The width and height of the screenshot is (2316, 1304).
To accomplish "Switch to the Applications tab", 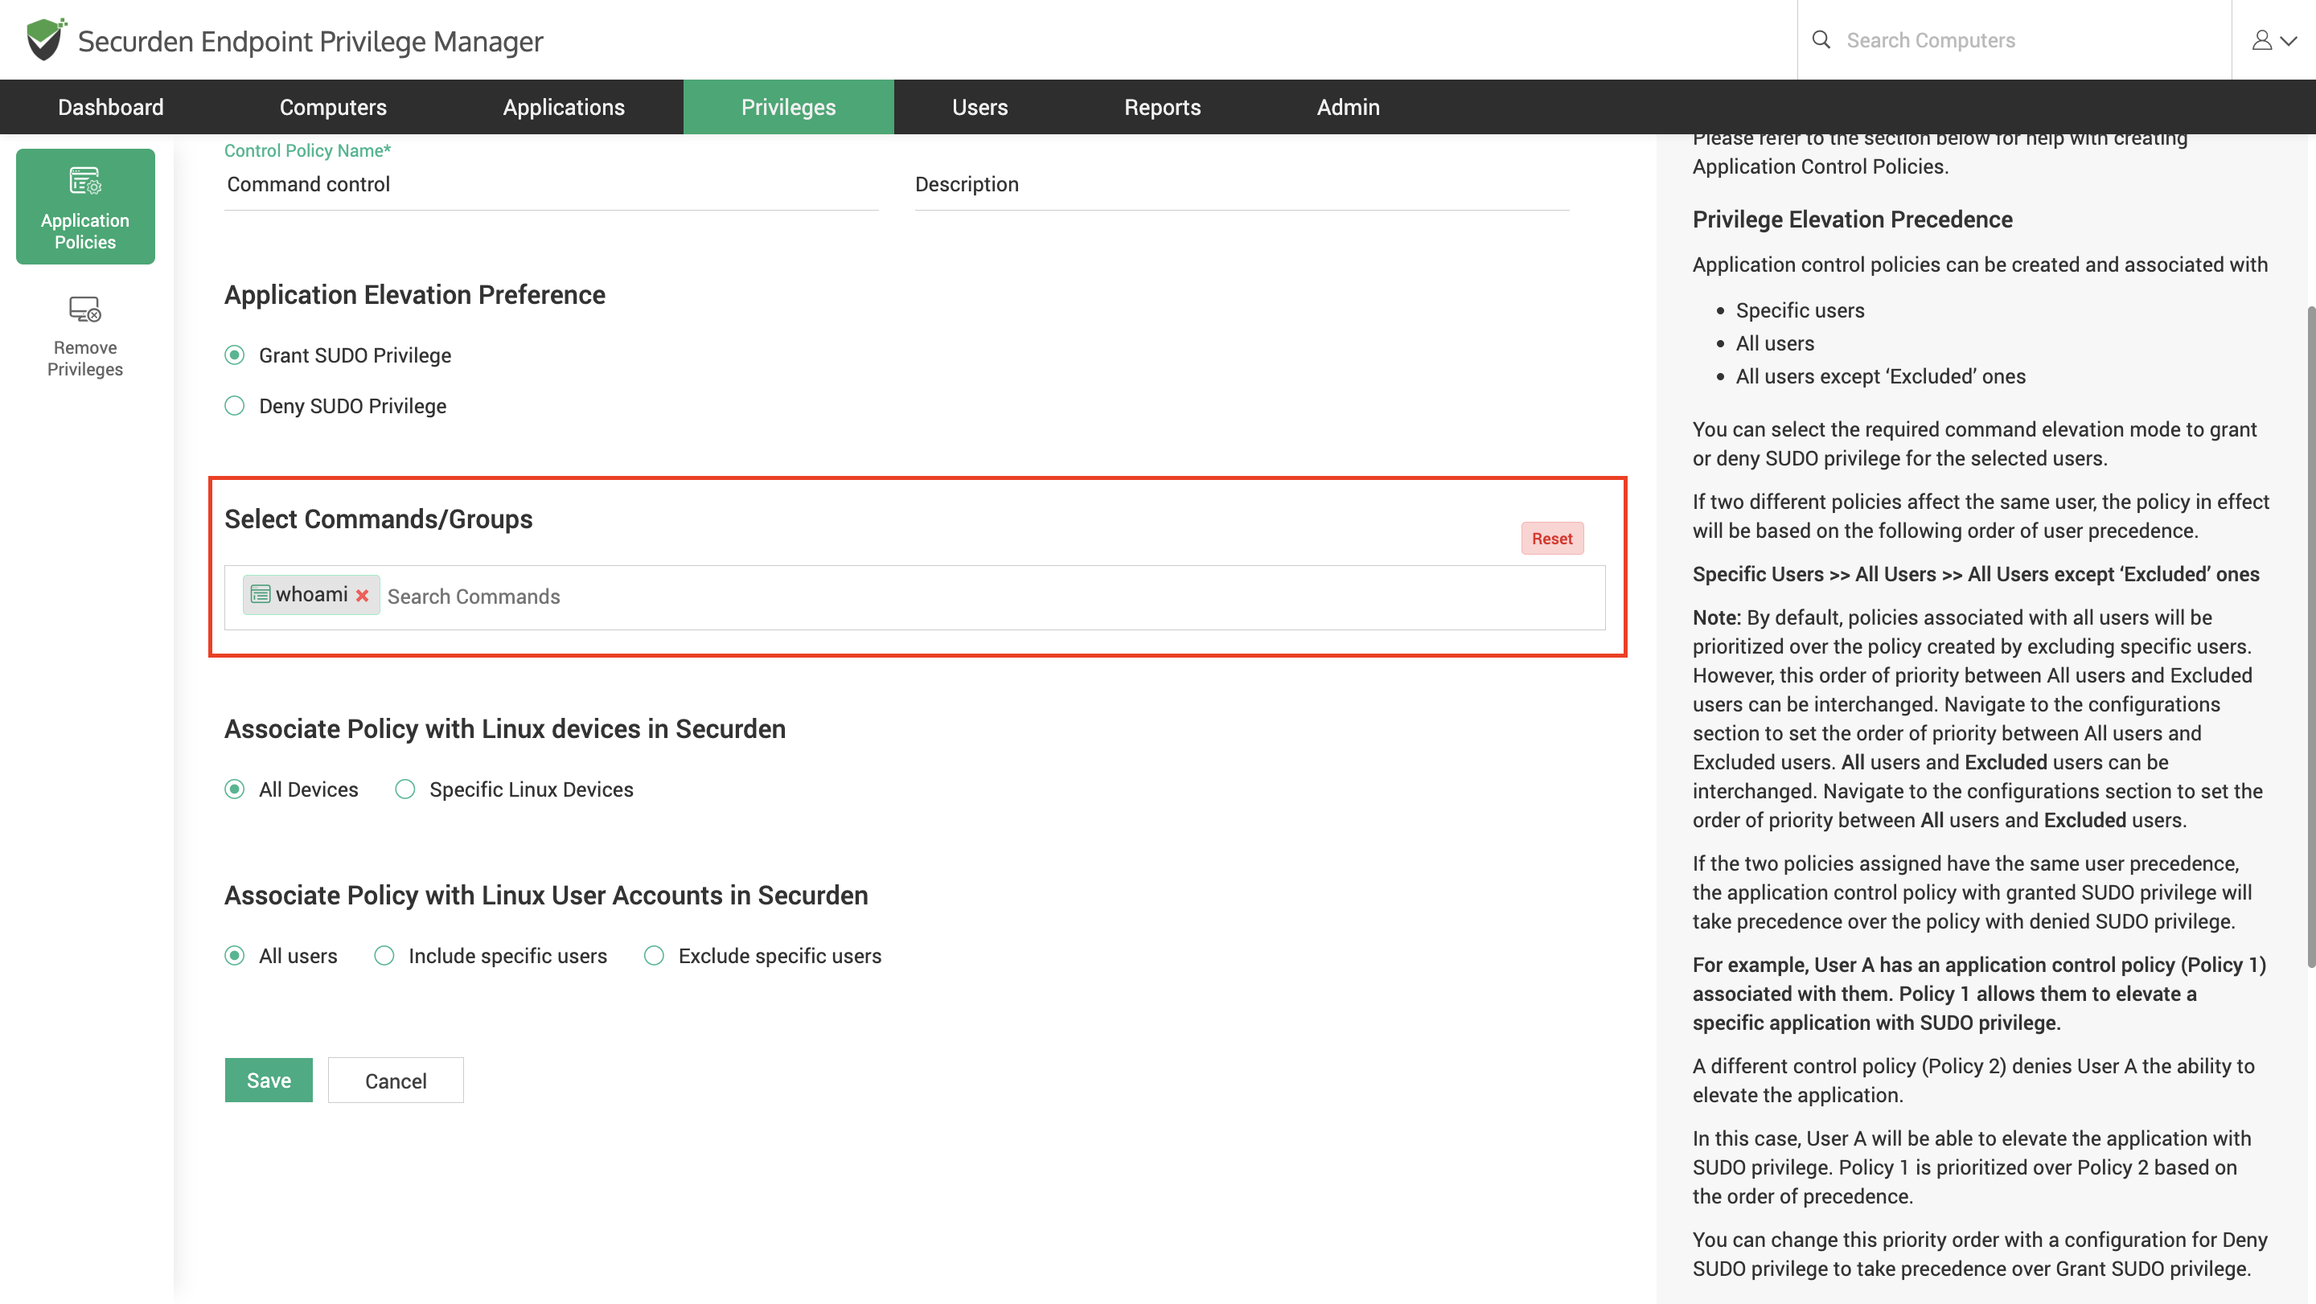I will coord(564,107).
